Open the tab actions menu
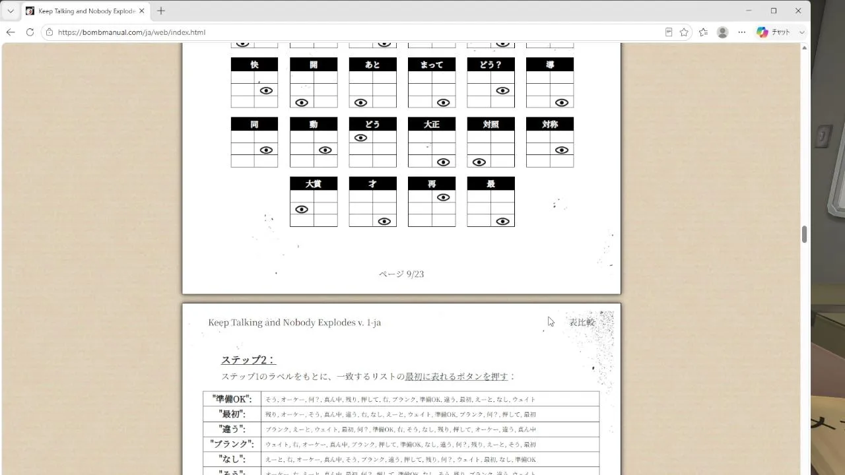The image size is (845, 475). click(11, 11)
